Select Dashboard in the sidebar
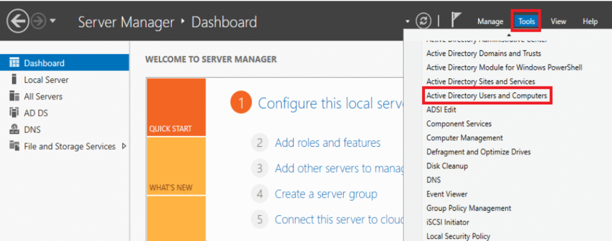This screenshot has width=612, height=241. (x=65, y=63)
